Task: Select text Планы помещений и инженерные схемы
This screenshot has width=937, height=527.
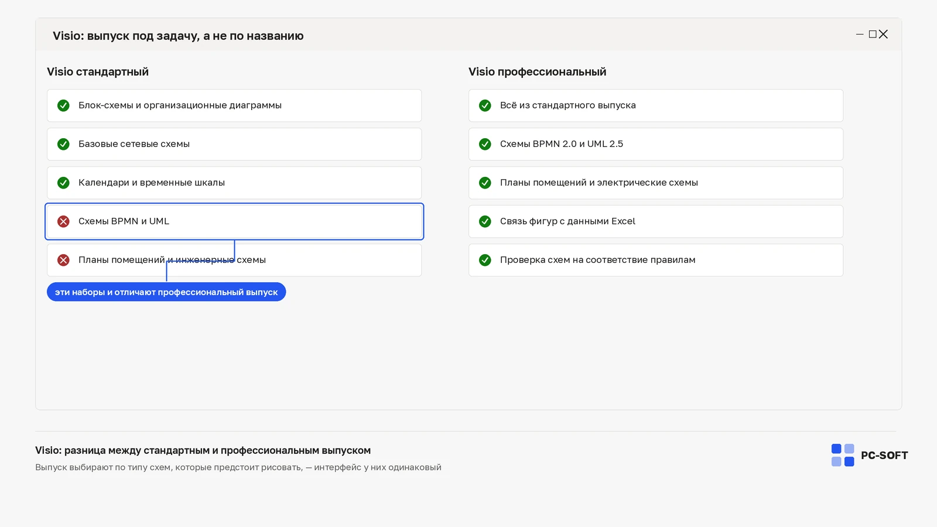Action: [x=172, y=260]
